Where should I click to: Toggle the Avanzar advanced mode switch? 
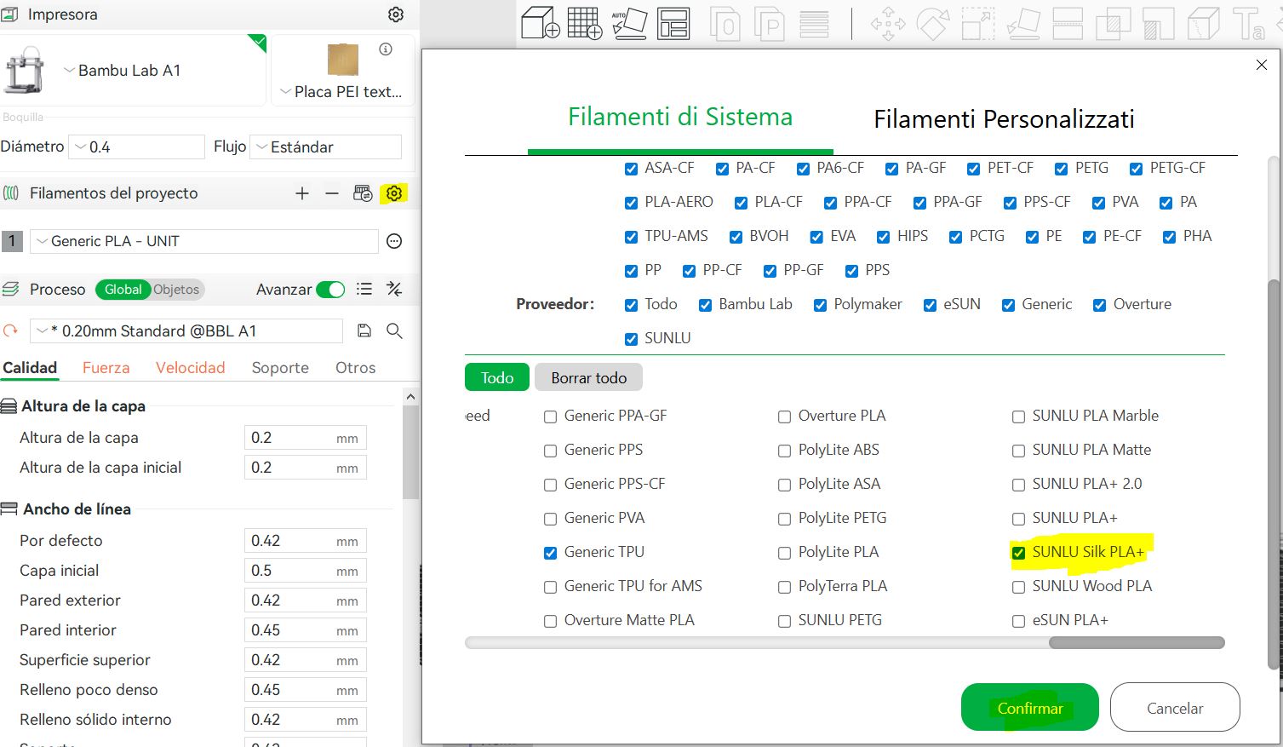(330, 290)
